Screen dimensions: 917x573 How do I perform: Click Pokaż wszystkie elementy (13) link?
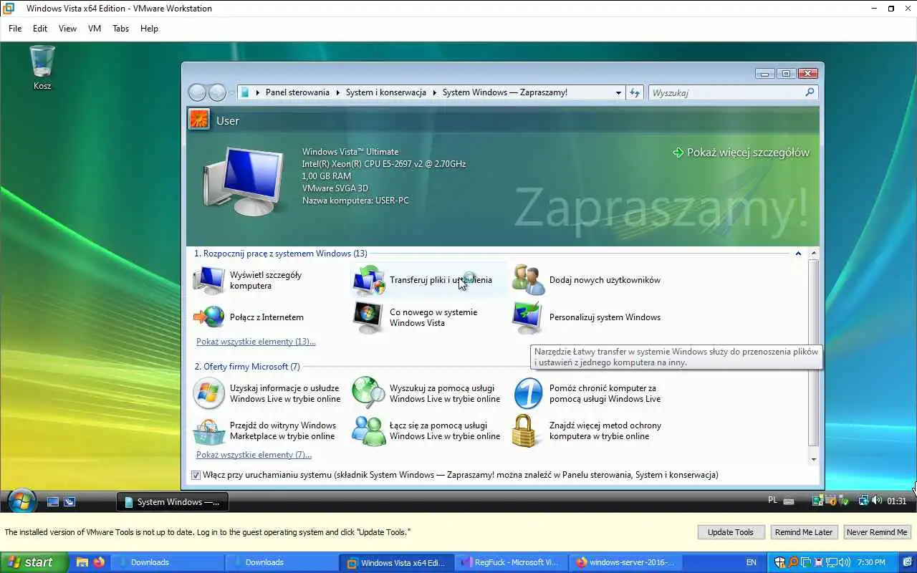256,342
